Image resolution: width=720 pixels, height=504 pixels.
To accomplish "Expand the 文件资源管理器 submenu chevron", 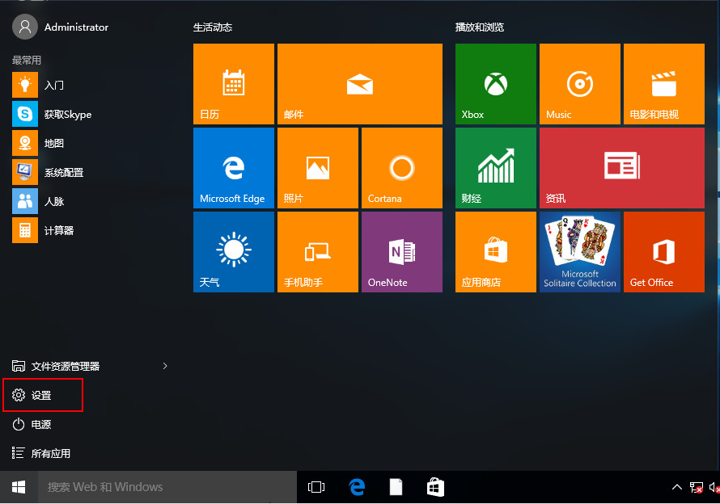I will tap(165, 366).
